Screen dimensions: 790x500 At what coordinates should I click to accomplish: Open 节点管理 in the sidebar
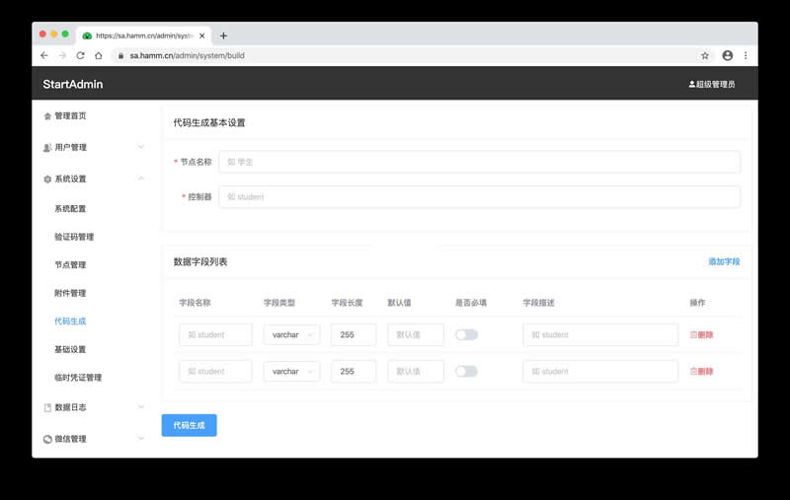[70, 264]
